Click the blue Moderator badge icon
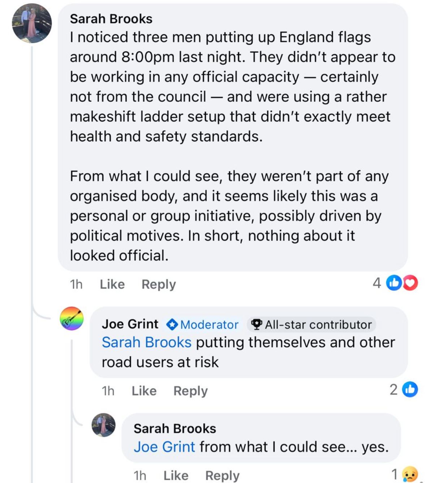426x483 pixels. click(172, 325)
